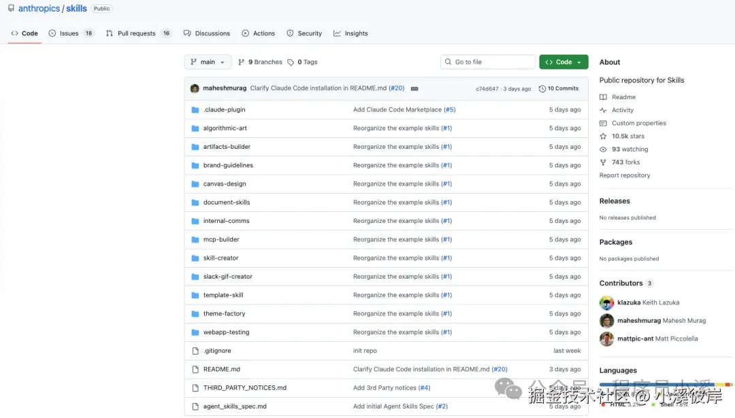Image resolution: width=735 pixels, height=418 pixels.
Task: Click the Go to file search field
Action: pyautogui.click(x=487, y=62)
